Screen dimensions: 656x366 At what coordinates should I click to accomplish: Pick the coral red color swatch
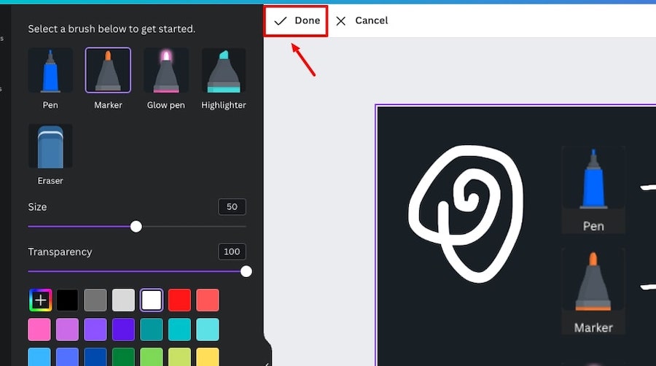[208, 300]
